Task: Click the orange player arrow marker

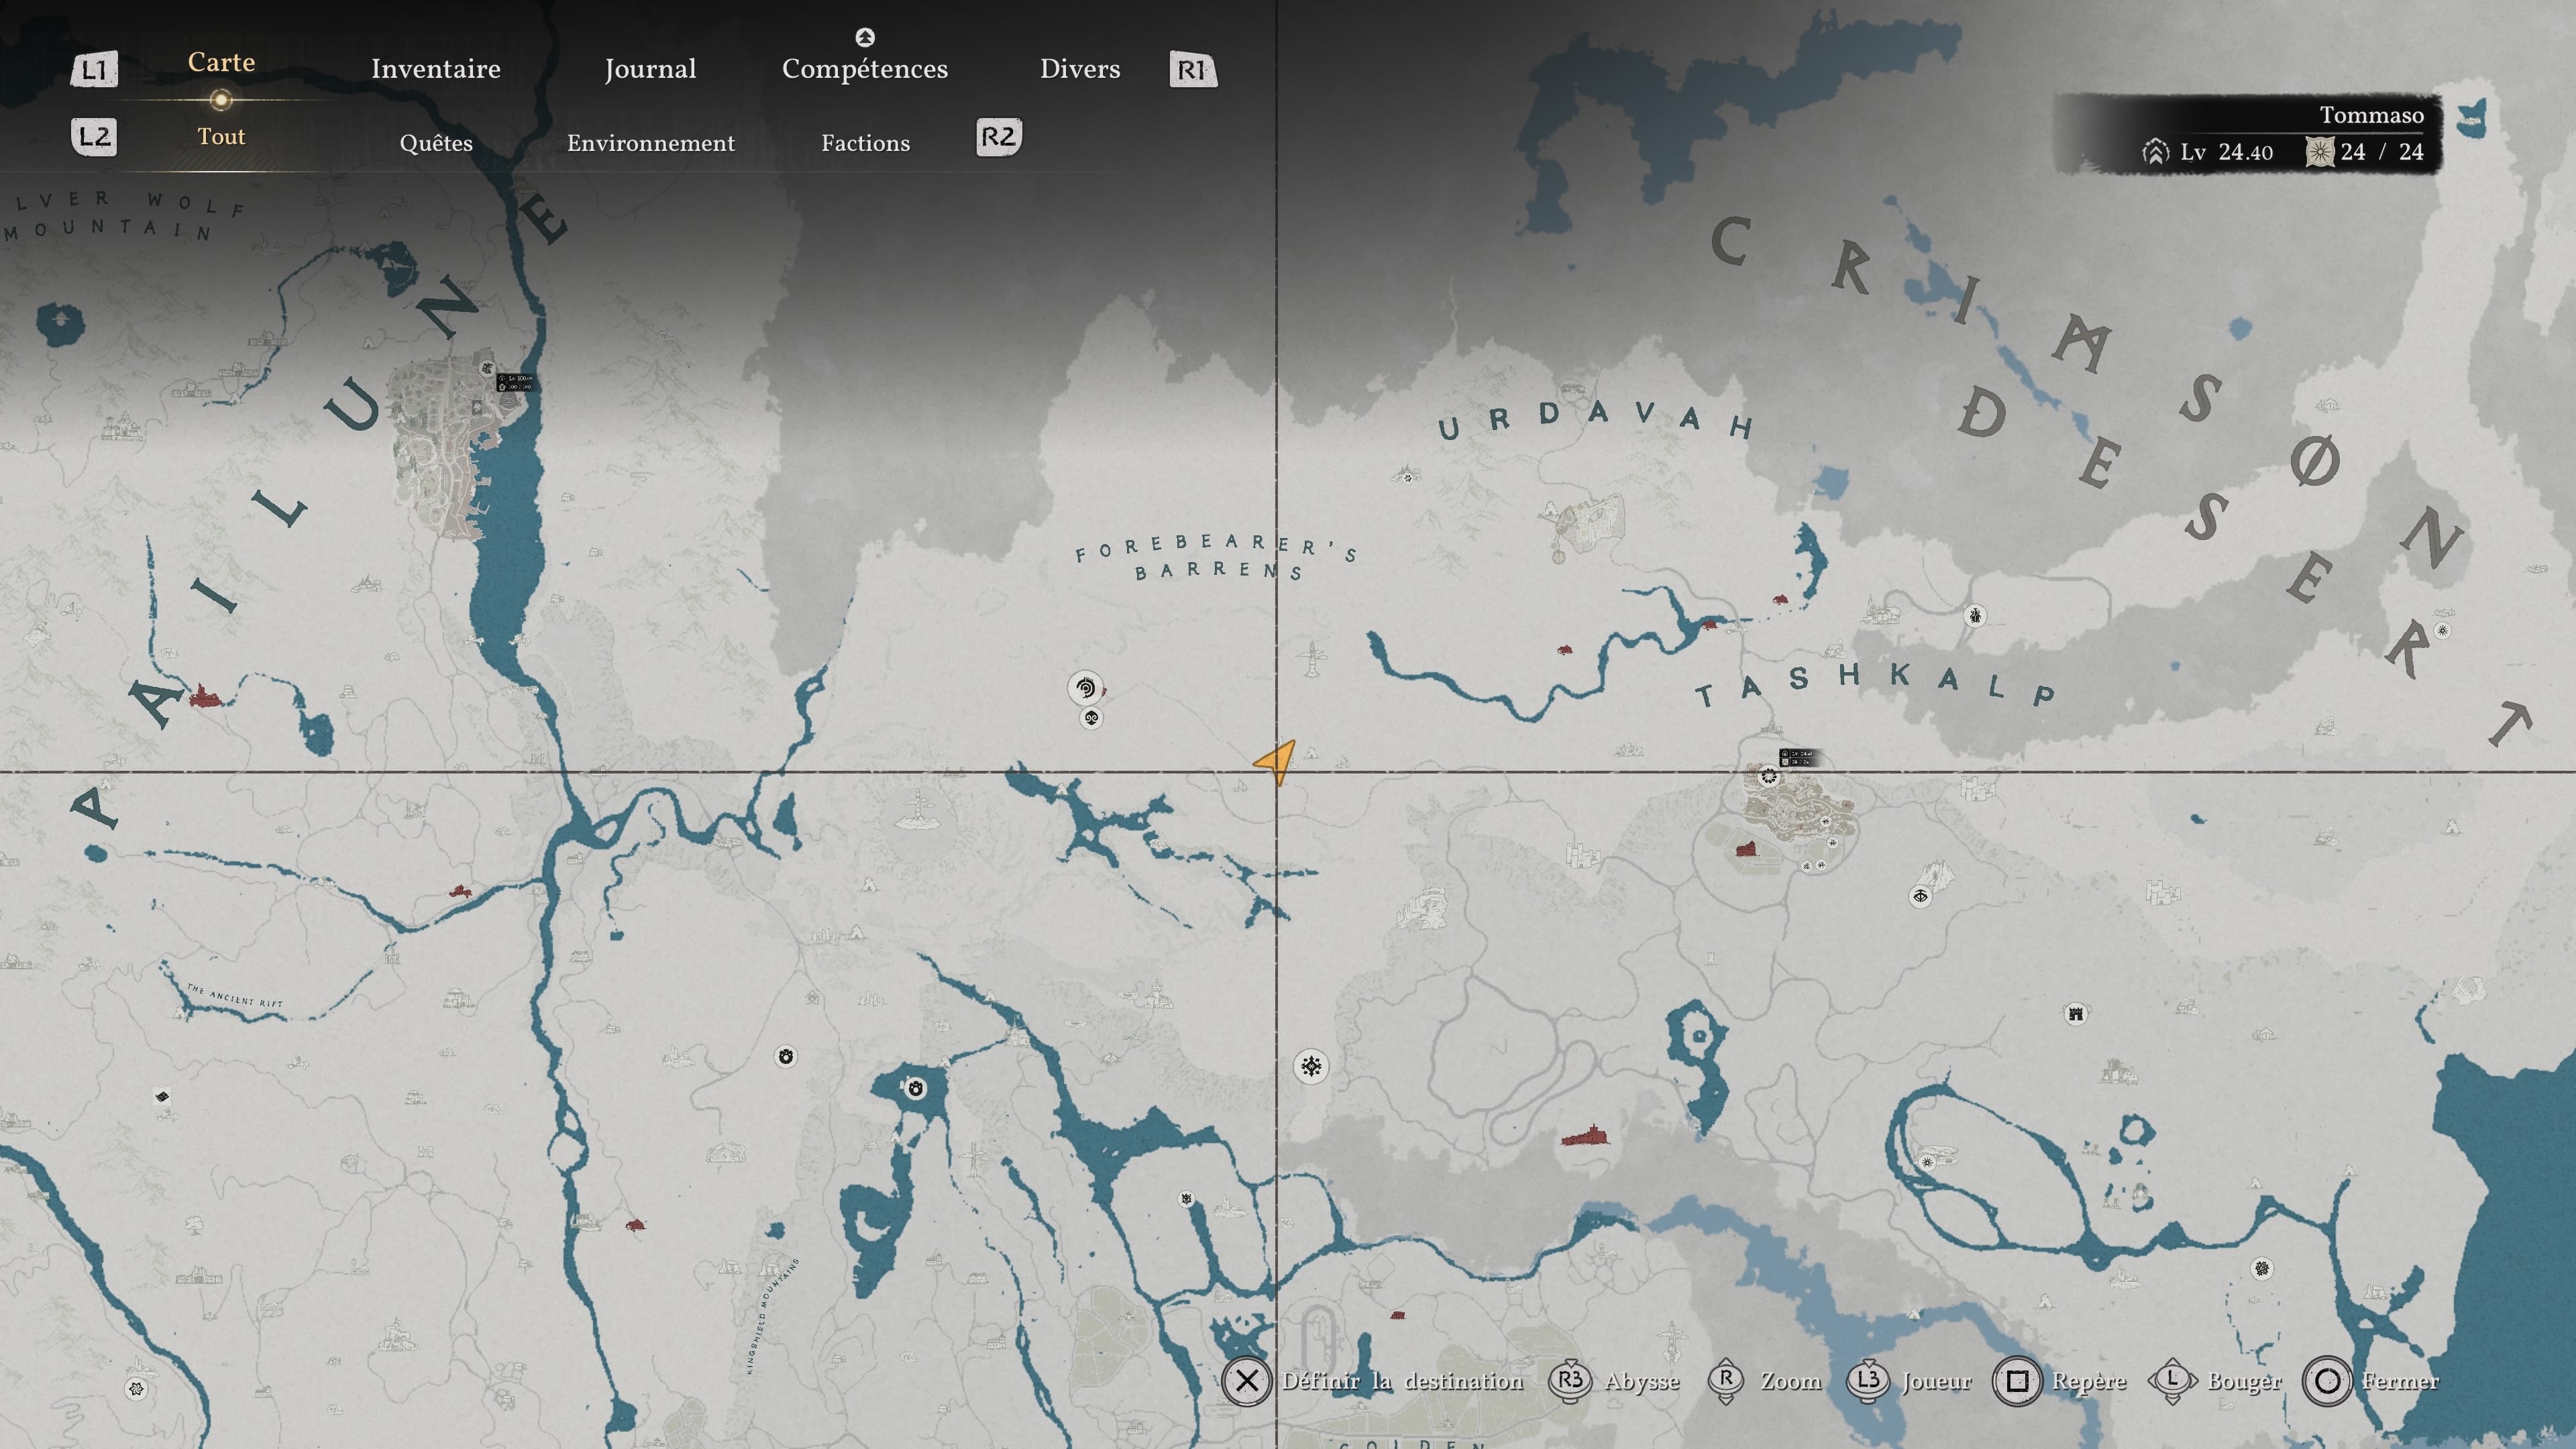Action: point(1275,762)
